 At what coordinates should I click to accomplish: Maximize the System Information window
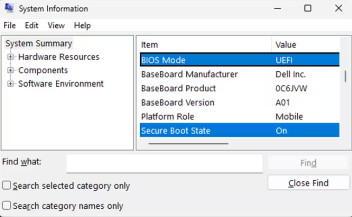point(308,9)
